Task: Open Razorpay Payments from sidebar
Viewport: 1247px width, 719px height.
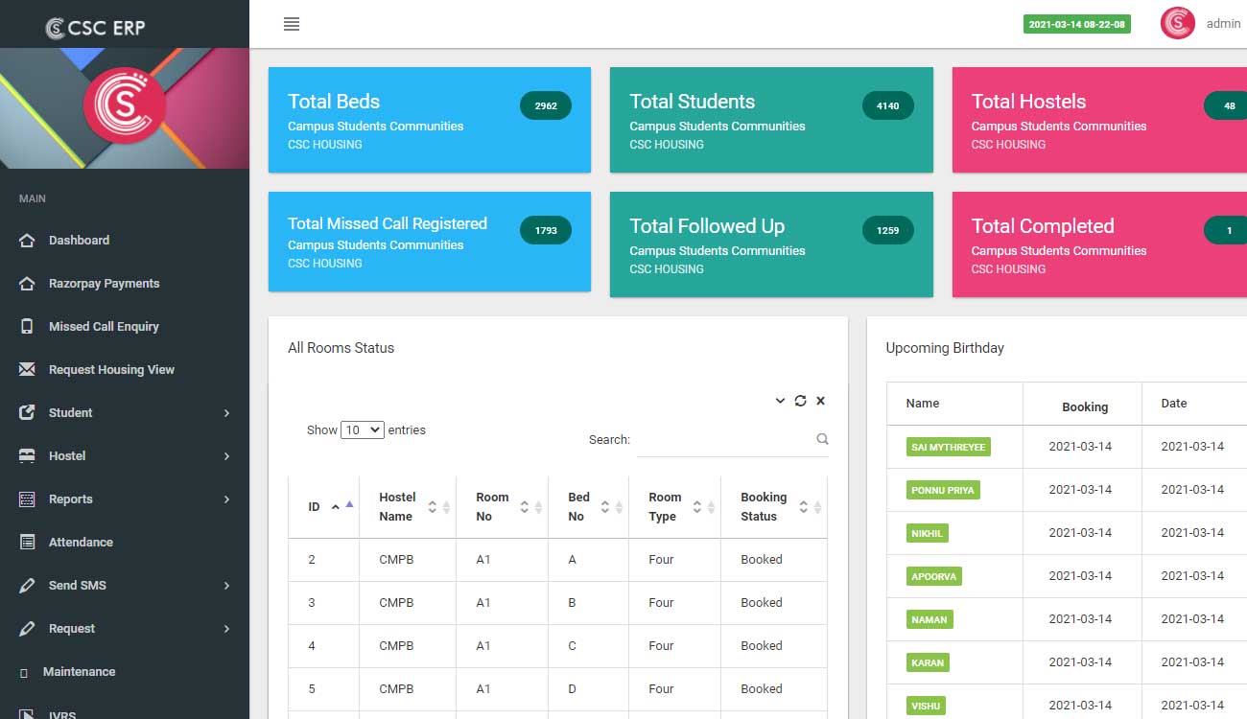Action: [104, 283]
